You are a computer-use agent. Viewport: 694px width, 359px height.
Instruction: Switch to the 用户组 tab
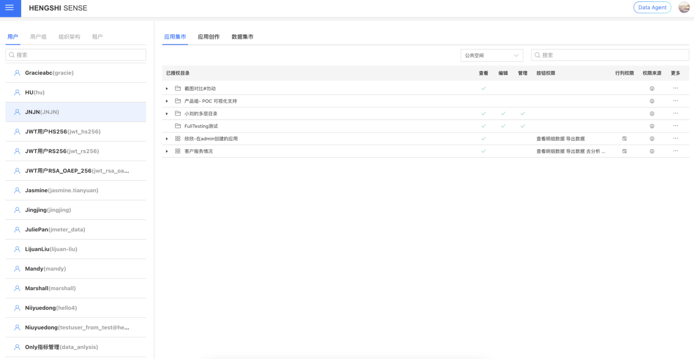pos(39,37)
